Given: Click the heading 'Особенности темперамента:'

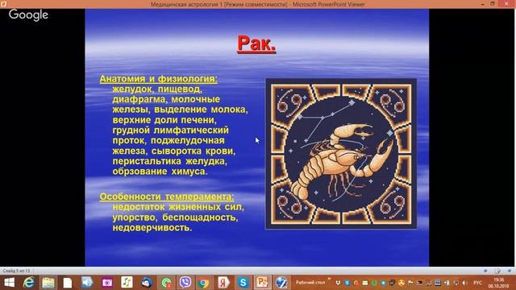Looking at the screenshot, I should 167,197.
